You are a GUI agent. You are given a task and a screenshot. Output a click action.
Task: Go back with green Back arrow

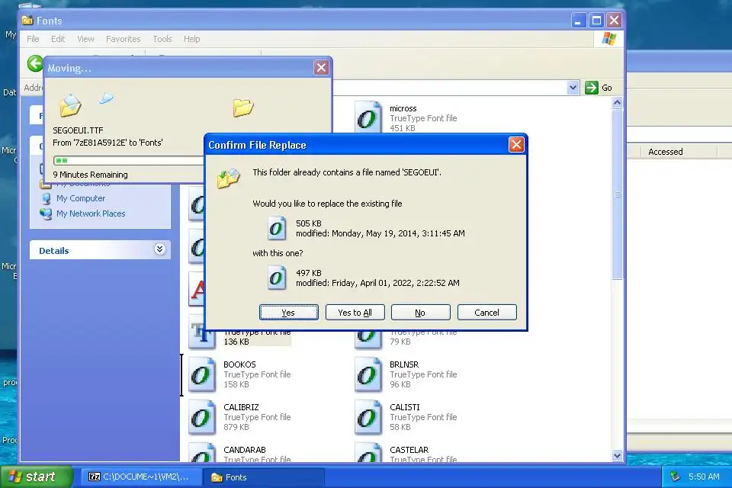coord(34,63)
